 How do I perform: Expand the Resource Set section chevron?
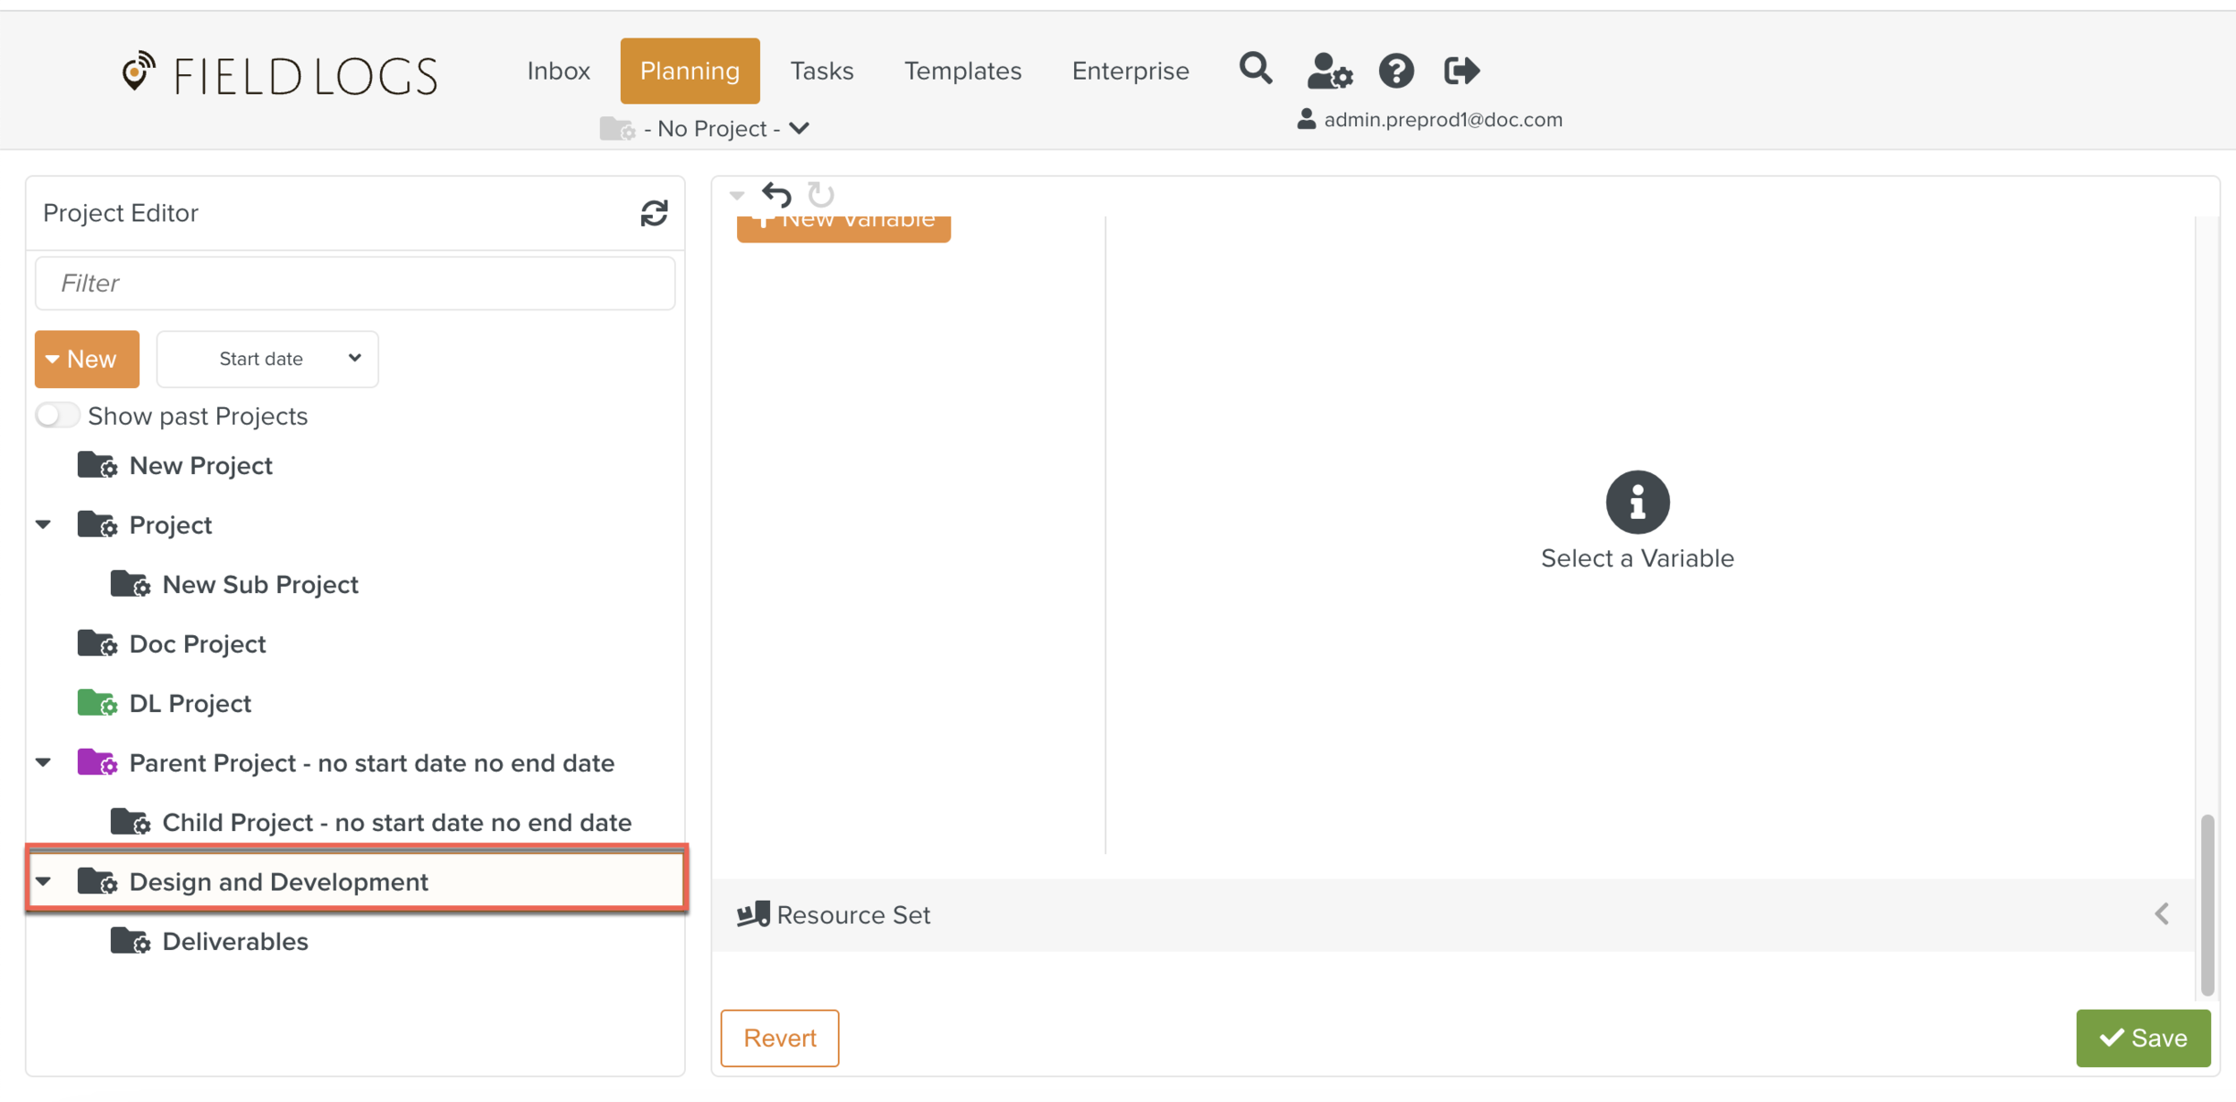pyautogui.click(x=2162, y=914)
